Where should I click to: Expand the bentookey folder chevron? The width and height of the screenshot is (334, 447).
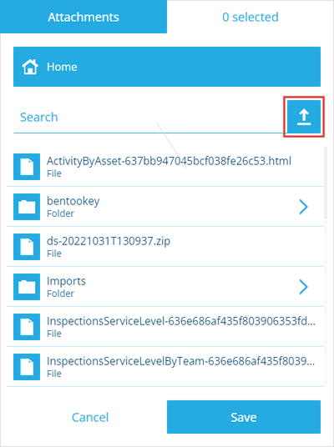click(x=303, y=207)
